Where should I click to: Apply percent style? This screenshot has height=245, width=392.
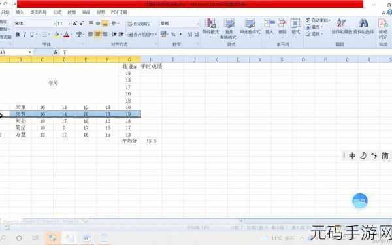173,34
